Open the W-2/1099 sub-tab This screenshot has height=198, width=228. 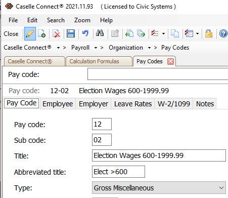click(174, 104)
